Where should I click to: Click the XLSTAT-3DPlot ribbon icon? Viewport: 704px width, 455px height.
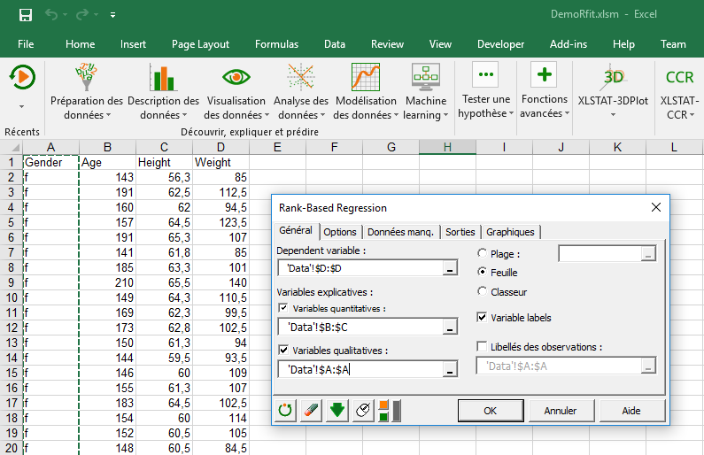click(x=613, y=77)
